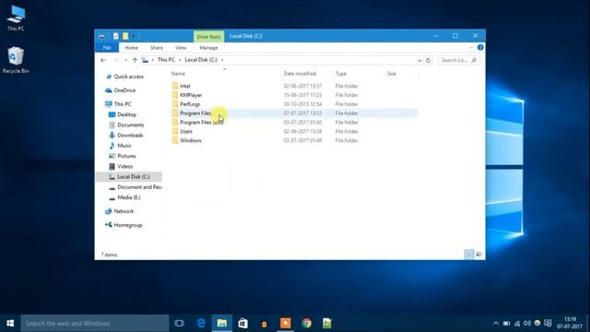
Task: Select the Program Files folder
Action: click(195, 113)
